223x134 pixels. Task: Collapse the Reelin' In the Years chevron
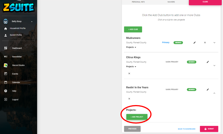pyautogui.click(x=214, y=93)
